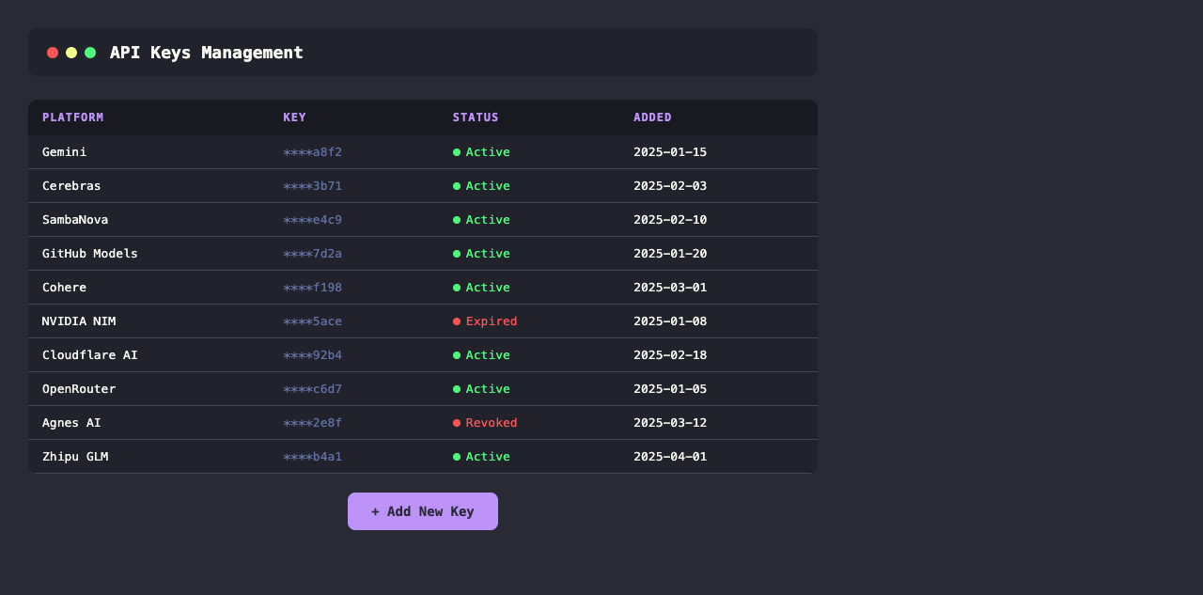The image size is (1203, 595).
Task: Click the Active status in Cerebras row
Action: pos(481,186)
